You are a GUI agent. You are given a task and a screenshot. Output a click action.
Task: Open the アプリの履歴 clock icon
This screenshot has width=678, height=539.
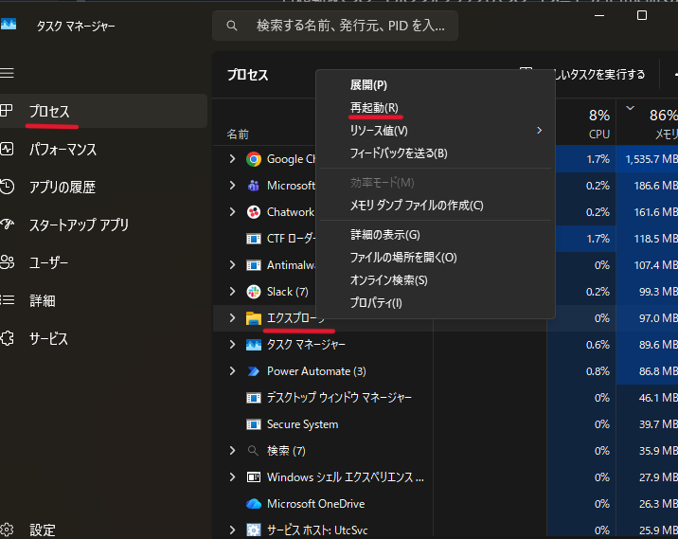tap(7, 187)
